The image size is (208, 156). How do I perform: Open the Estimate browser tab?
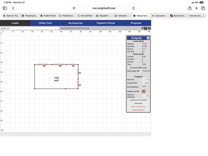click(122, 16)
